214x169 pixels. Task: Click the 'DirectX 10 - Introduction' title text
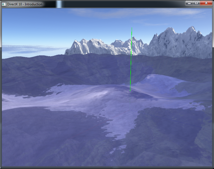(x=25, y=4)
